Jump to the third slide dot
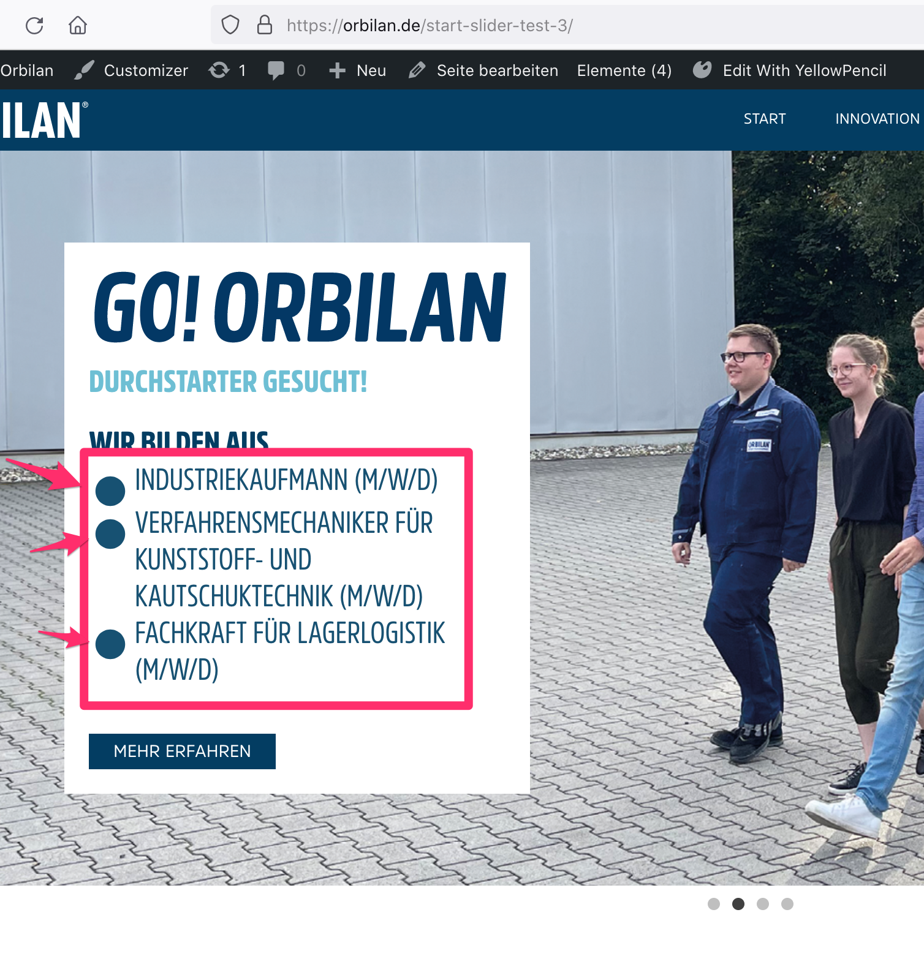This screenshot has height=964, width=924. coord(763,904)
